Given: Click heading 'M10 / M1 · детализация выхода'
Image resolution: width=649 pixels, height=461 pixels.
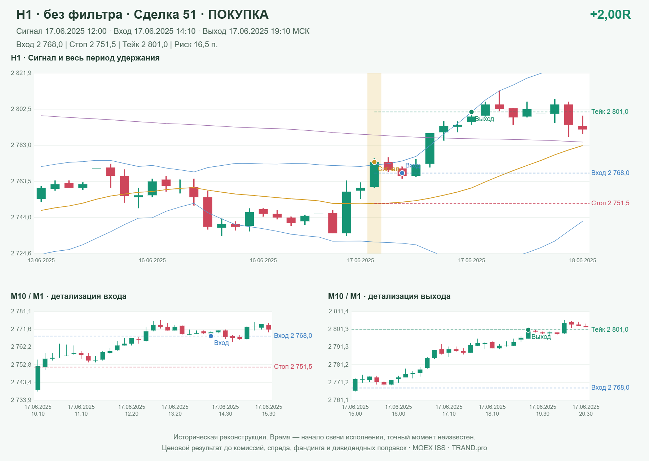Looking at the screenshot, I should pyautogui.click(x=389, y=296).
